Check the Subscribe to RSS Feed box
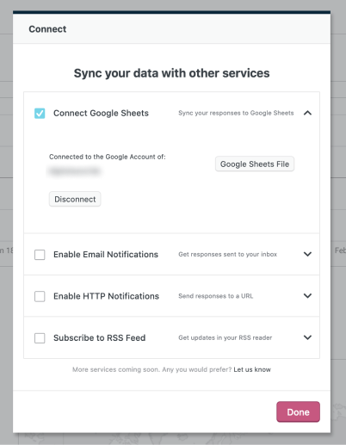 pyautogui.click(x=40, y=337)
